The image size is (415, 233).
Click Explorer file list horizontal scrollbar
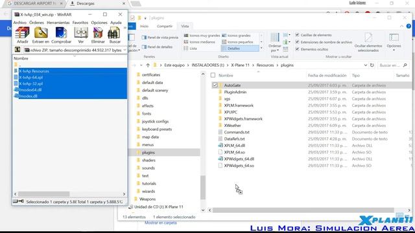(303, 210)
